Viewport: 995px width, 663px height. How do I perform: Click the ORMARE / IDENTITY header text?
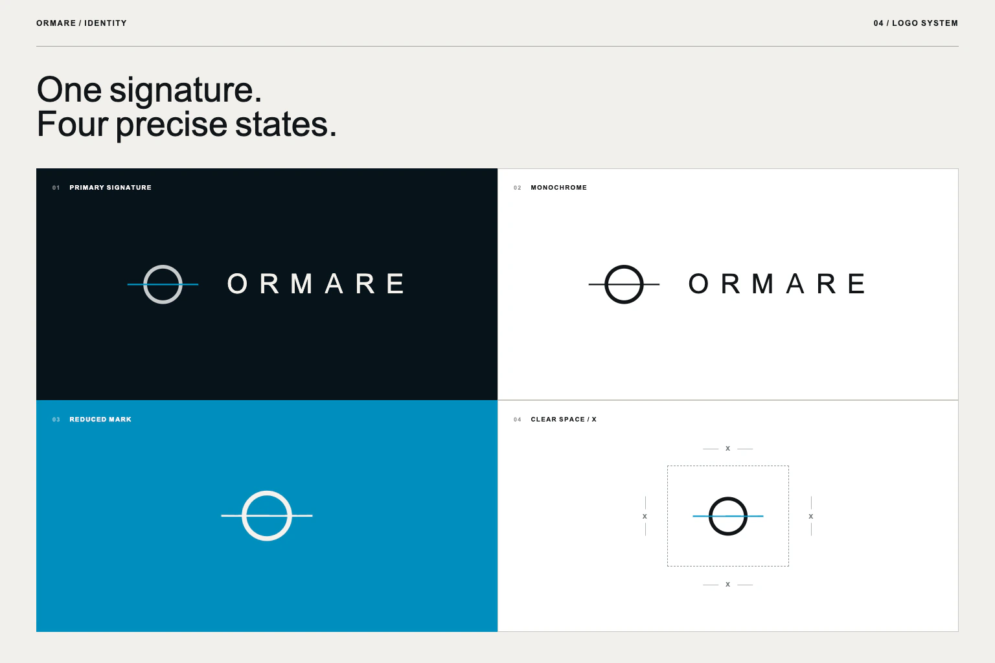(x=82, y=23)
